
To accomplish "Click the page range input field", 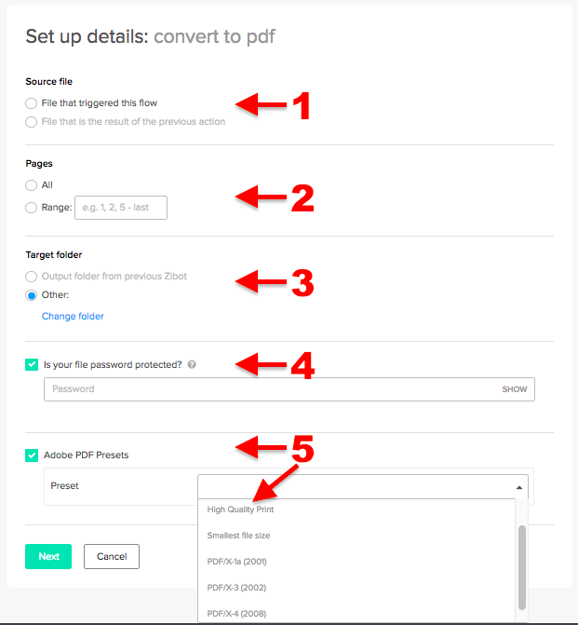I will 121,208.
